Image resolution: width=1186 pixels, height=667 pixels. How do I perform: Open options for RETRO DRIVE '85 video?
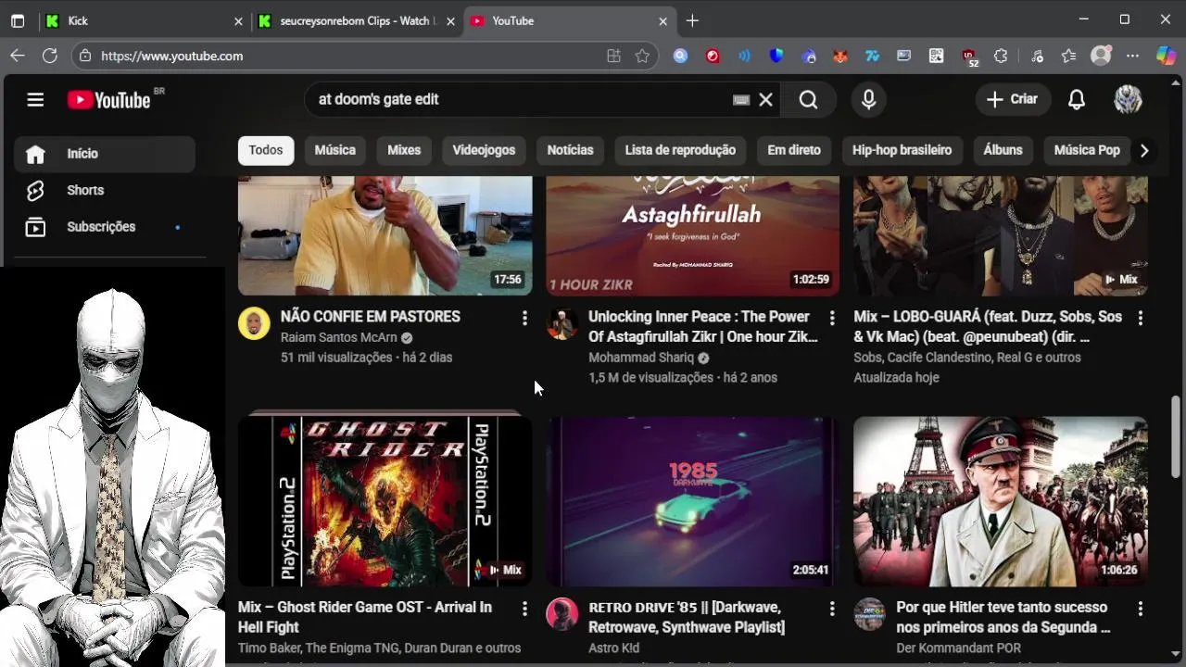(832, 609)
